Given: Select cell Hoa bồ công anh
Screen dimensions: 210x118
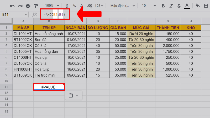Looking at the screenshot, I should (49, 34).
